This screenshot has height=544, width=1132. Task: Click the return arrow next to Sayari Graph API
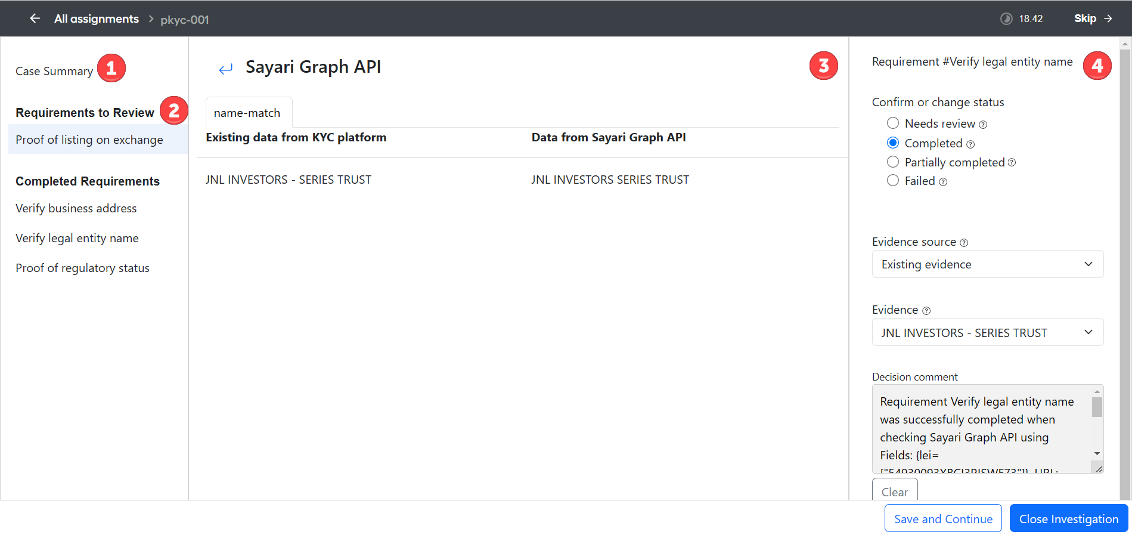pyautogui.click(x=225, y=69)
